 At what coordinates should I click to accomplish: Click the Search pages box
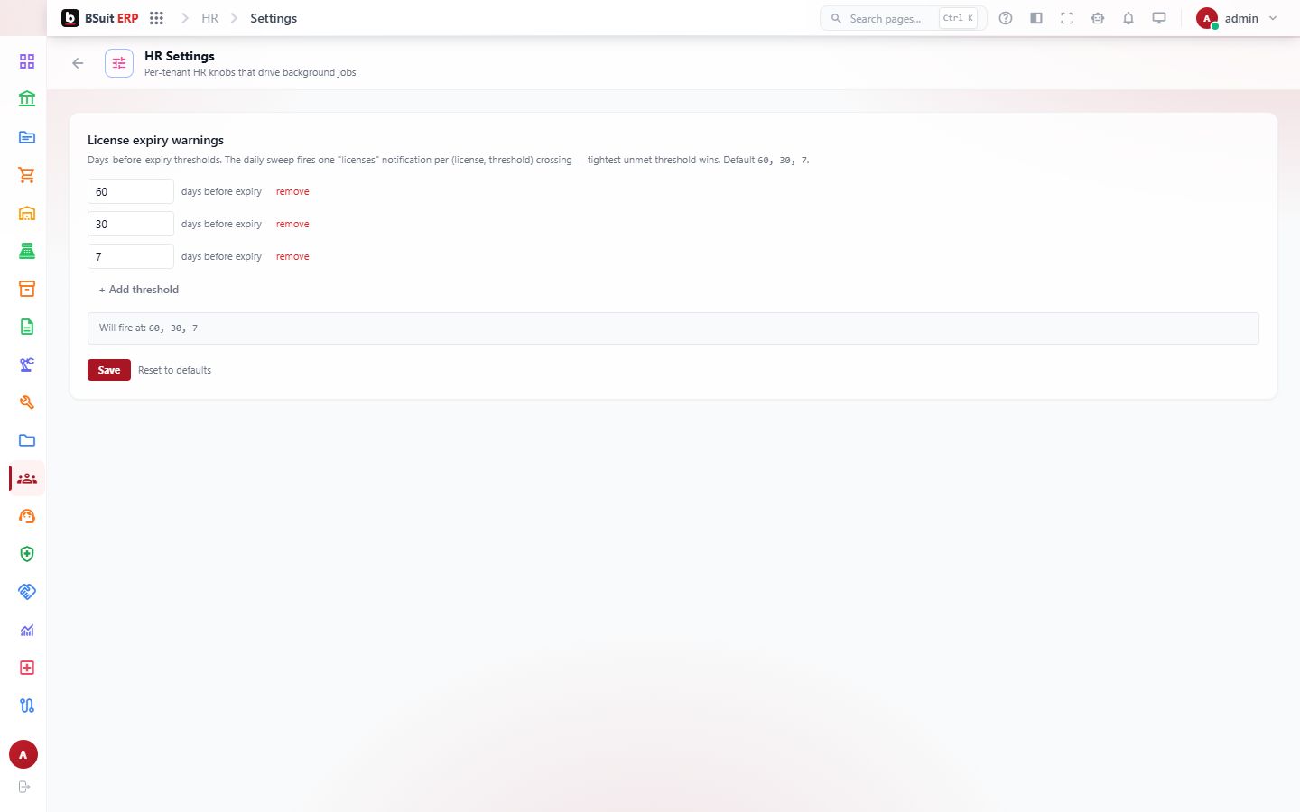[x=903, y=18]
